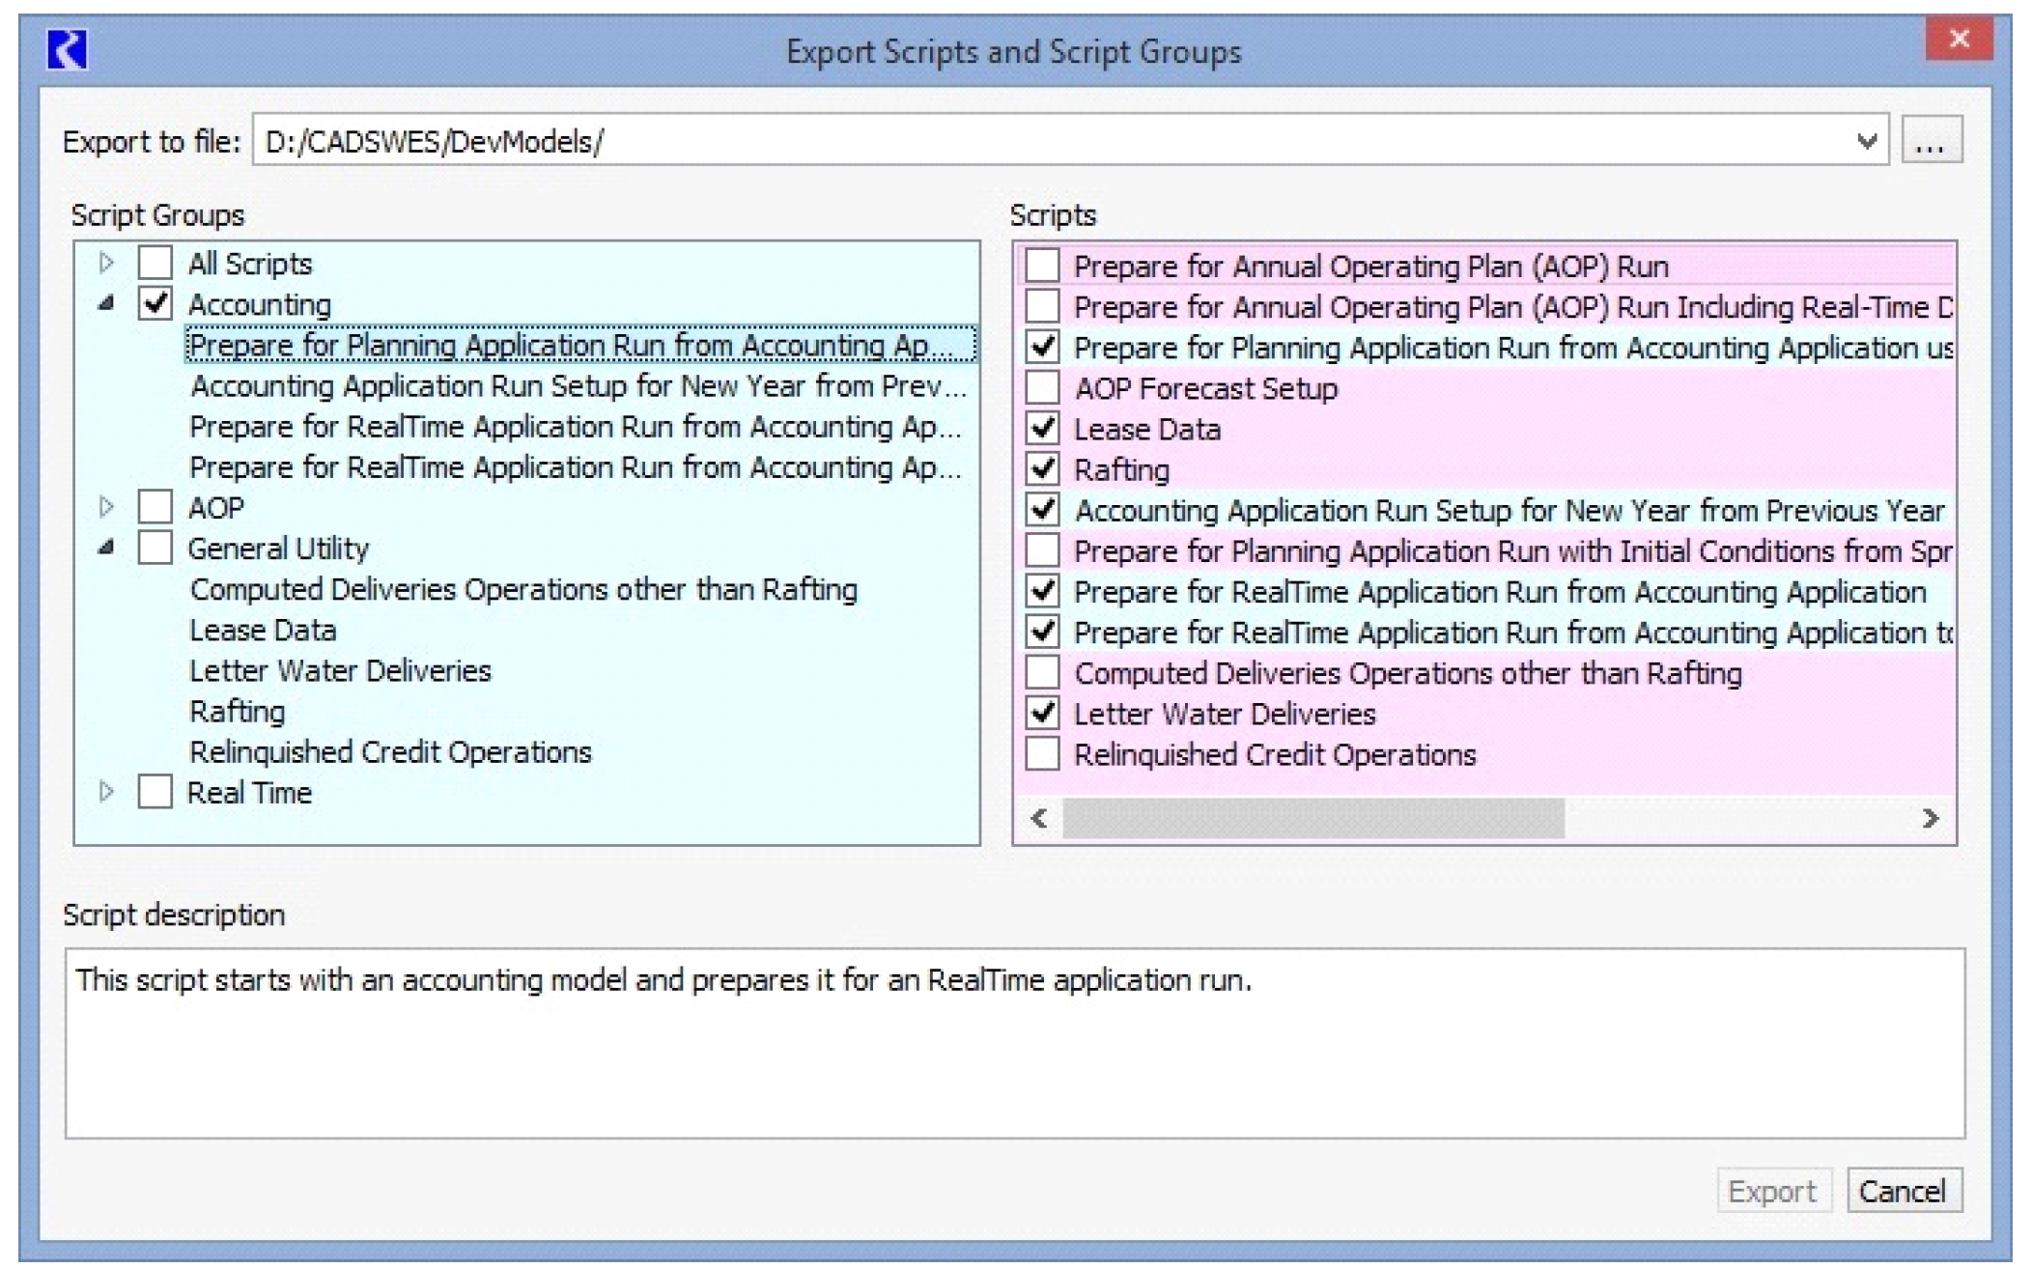This screenshot has width=2032, height=1268.
Task: Close the Export Scripts dialog
Action: (x=1959, y=39)
